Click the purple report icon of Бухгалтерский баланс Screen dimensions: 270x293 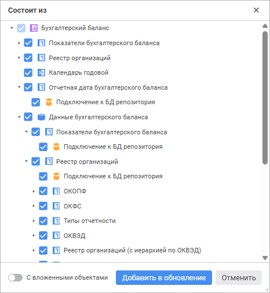[x=34, y=28]
